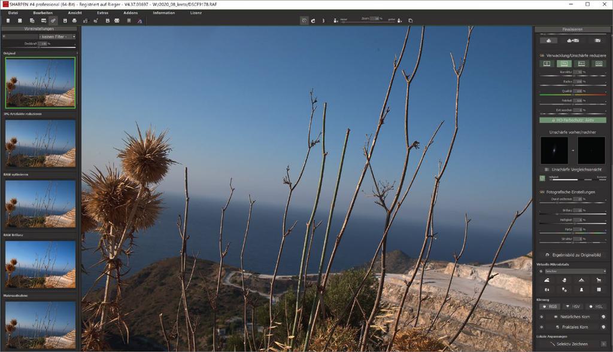Click the fit-to-window icon right of zoom slider
The width and height of the screenshot is (613, 352).
411,21
